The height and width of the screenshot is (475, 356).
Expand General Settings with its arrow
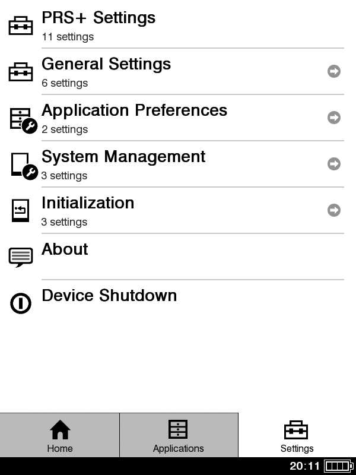[334, 71]
